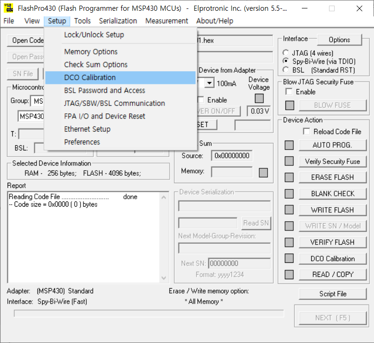Enable Blow JTAG Security Fuse checkbox
374x343 pixels.
click(x=289, y=91)
